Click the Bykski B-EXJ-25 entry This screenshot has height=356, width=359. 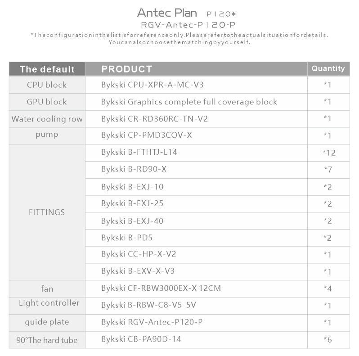132,203
